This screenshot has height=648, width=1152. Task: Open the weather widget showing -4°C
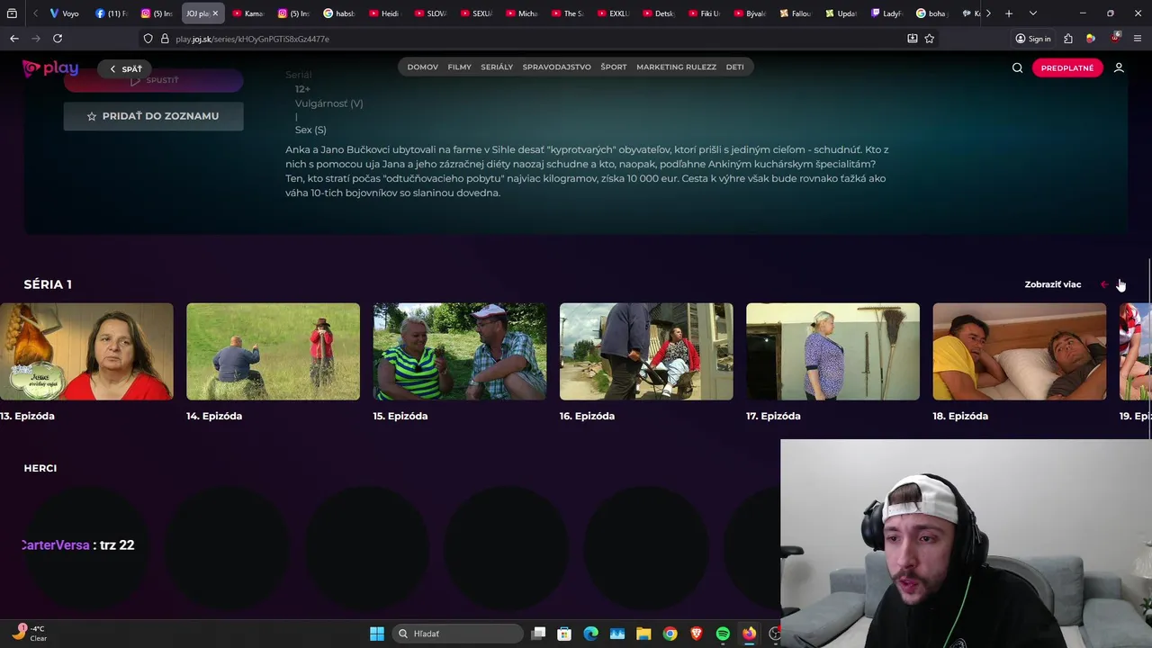[29, 634]
